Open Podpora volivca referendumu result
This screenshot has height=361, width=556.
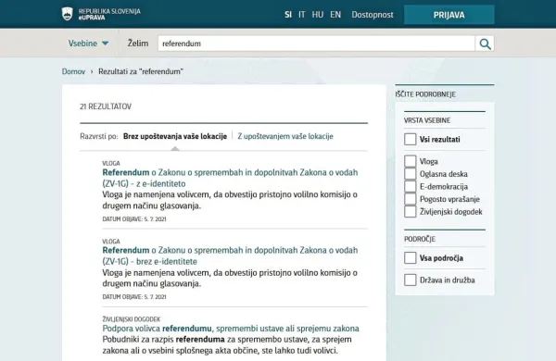click(x=231, y=329)
